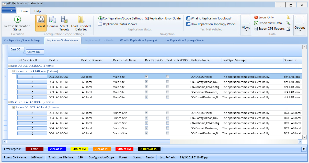
Task: Click the Source DC grouping chip
Action: click(x=35, y=52)
